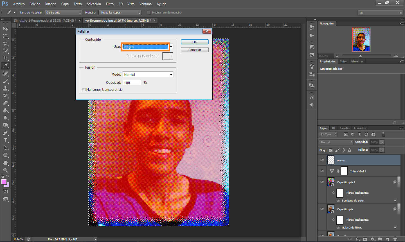The image size is (405, 242).
Task: Open the Modo dropdown set to Normal
Action: click(148, 74)
